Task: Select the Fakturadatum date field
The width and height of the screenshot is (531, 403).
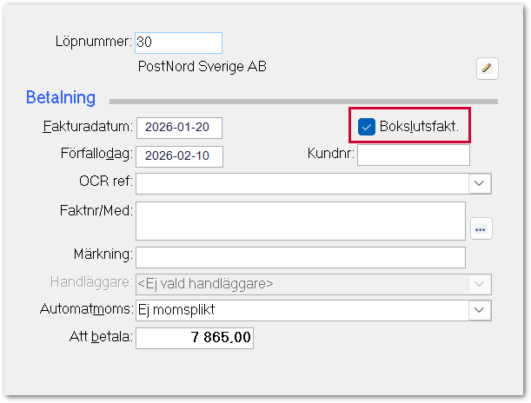Action: tap(179, 128)
